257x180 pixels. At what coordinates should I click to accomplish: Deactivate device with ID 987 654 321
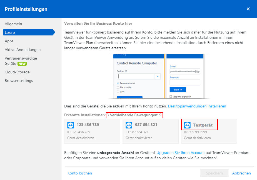point(139,138)
